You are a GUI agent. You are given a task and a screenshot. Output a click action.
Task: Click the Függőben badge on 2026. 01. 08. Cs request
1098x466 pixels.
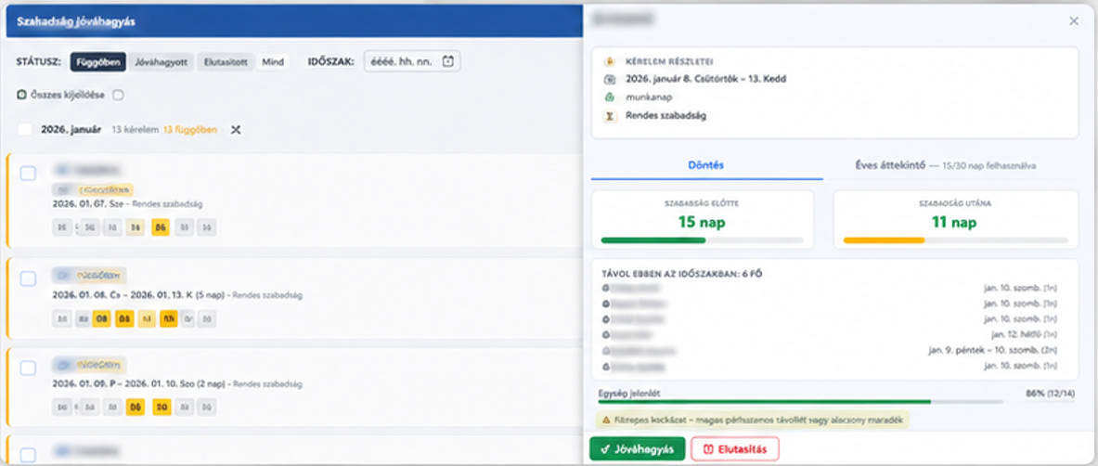coord(100,276)
